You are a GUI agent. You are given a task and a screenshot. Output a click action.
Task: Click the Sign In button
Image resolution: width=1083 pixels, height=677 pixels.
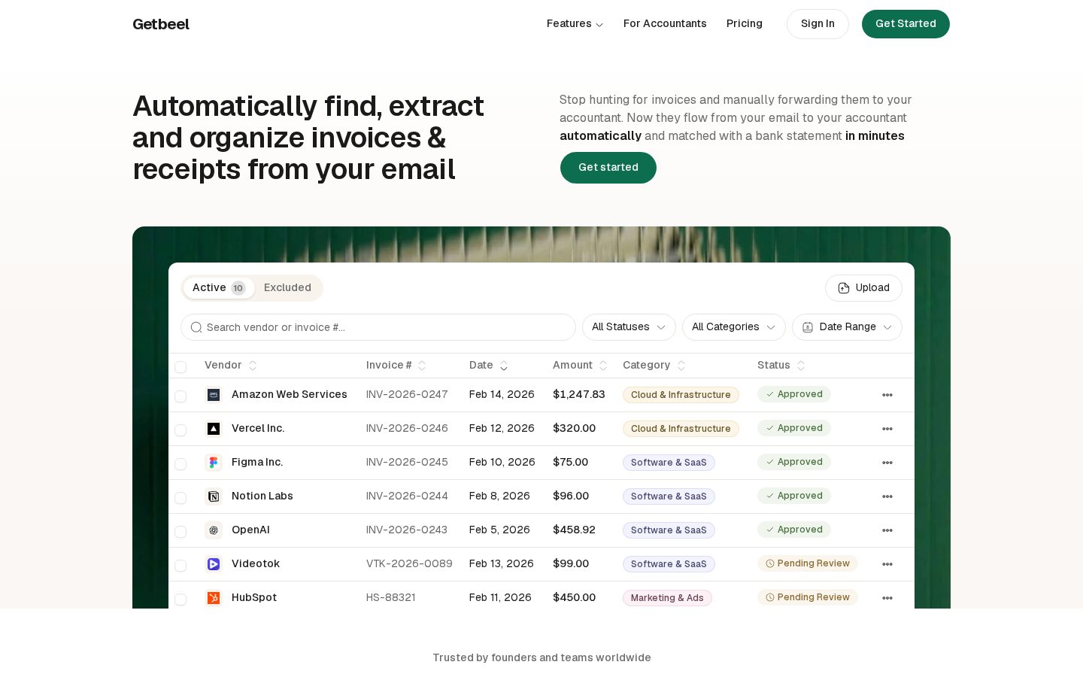coord(818,24)
